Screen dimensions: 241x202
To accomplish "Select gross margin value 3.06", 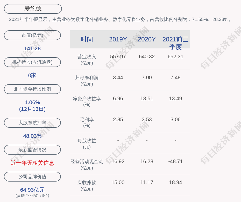I will click(175, 119).
